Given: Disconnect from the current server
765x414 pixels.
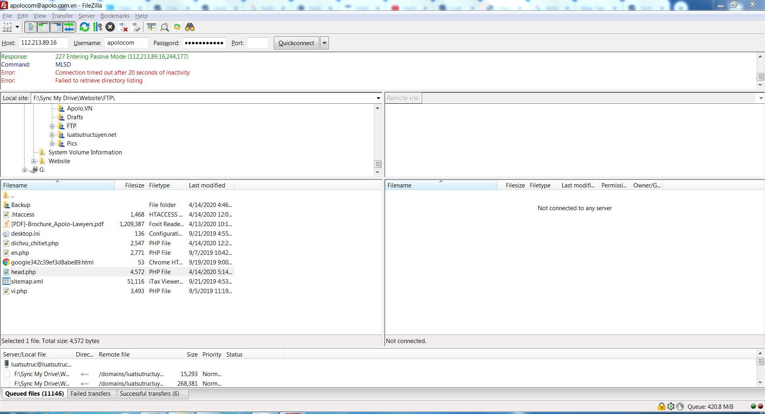Looking at the screenshot, I should pos(123,27).
